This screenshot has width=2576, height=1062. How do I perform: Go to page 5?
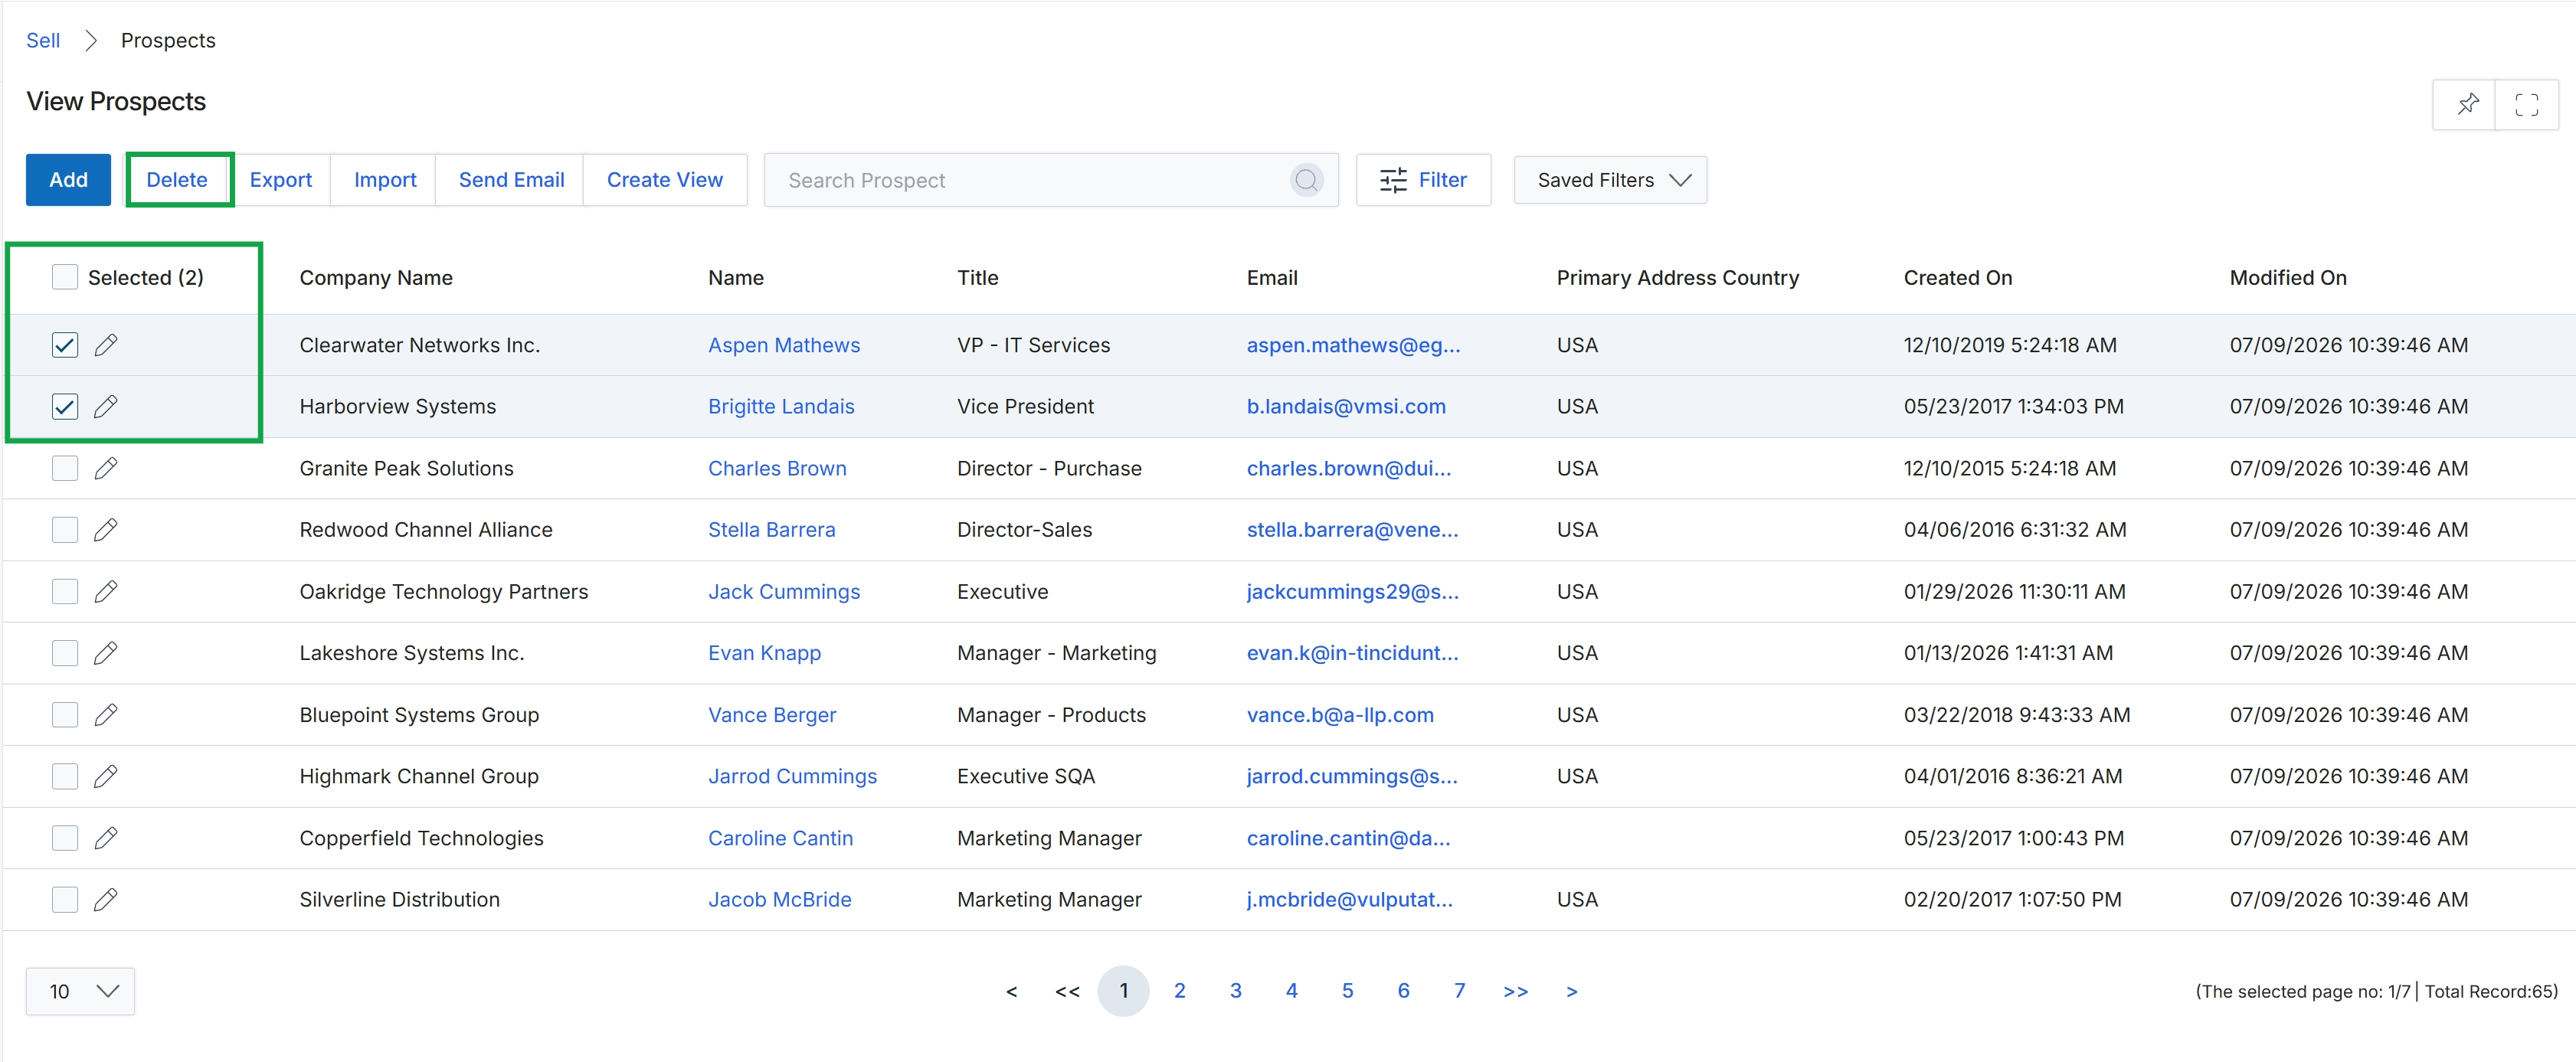click(x=1348, y=991)
